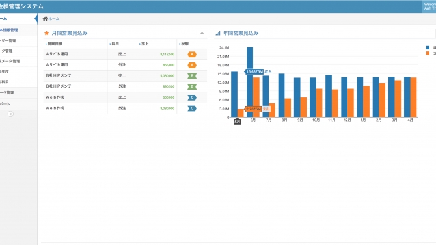Click the home icon in the breadcrumb
The image size is (436, 245).
(45, 19)
